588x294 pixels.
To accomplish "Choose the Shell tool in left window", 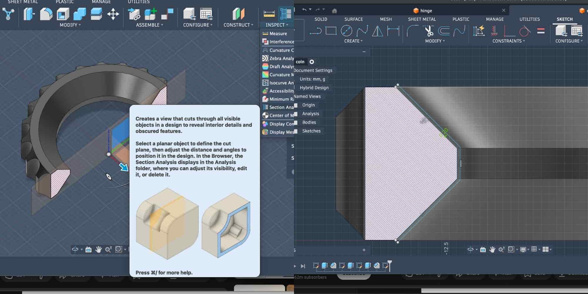I will [63, 14].
